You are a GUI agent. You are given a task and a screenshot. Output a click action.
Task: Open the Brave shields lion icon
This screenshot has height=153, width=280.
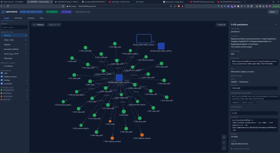pyautogui.click(x=179, y=6)
